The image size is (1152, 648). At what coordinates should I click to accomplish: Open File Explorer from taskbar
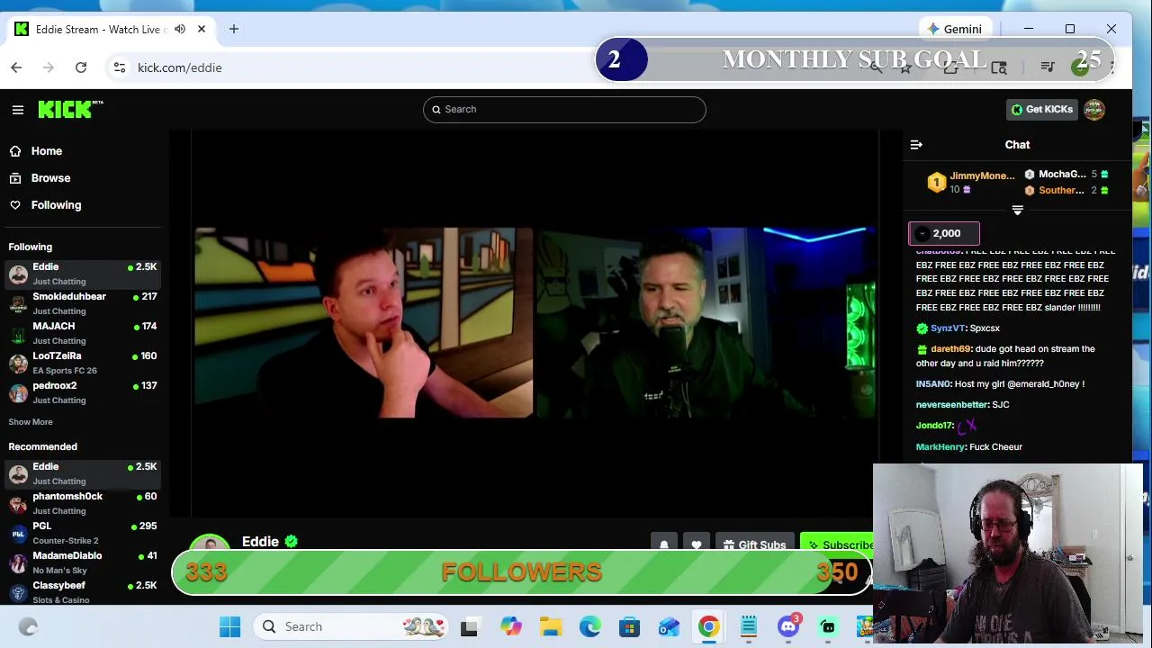(551, 627)
